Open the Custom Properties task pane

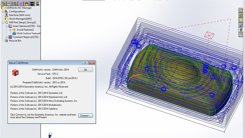pyautogui.click(x=241, y=34)
